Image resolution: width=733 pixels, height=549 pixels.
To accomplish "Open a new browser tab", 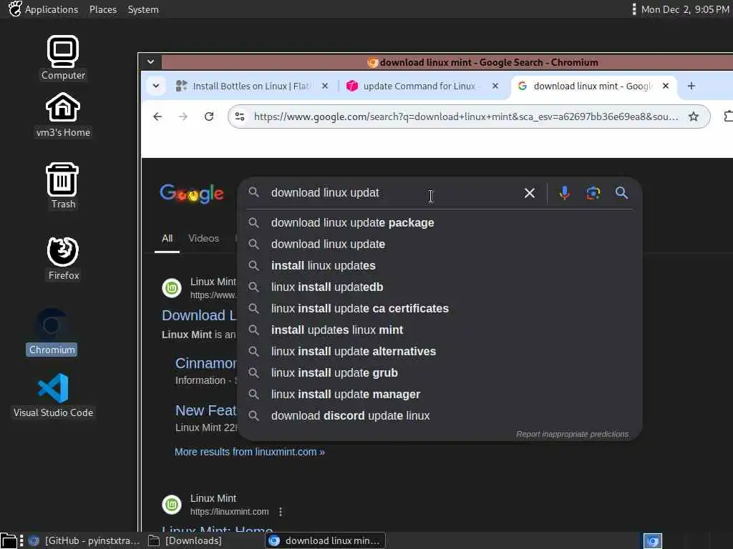I will point(691,86).
